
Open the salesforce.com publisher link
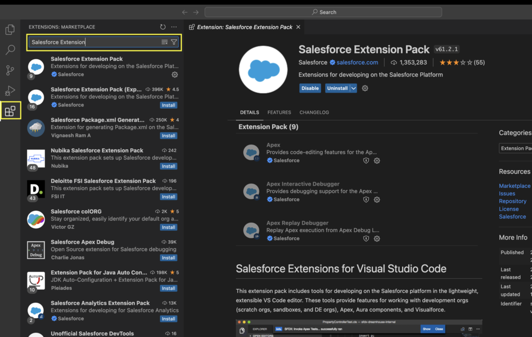(x=357, y=62)
